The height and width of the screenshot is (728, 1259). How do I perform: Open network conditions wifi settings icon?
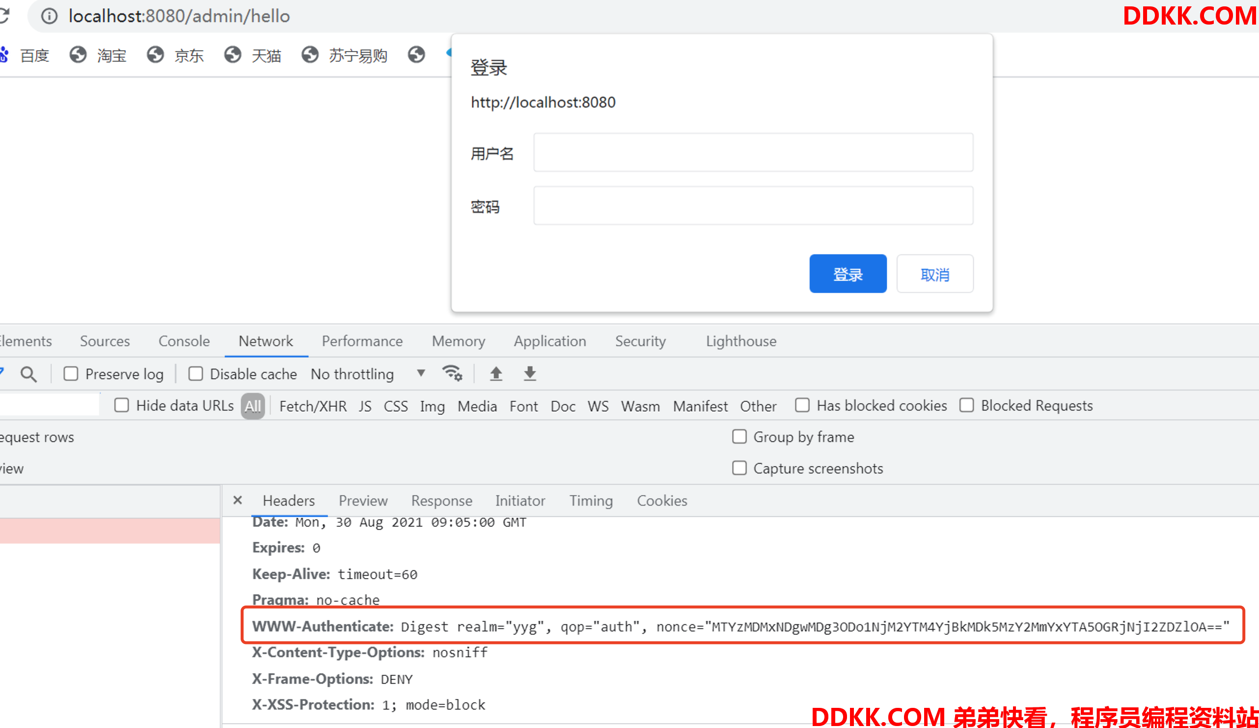coord(452,373)
